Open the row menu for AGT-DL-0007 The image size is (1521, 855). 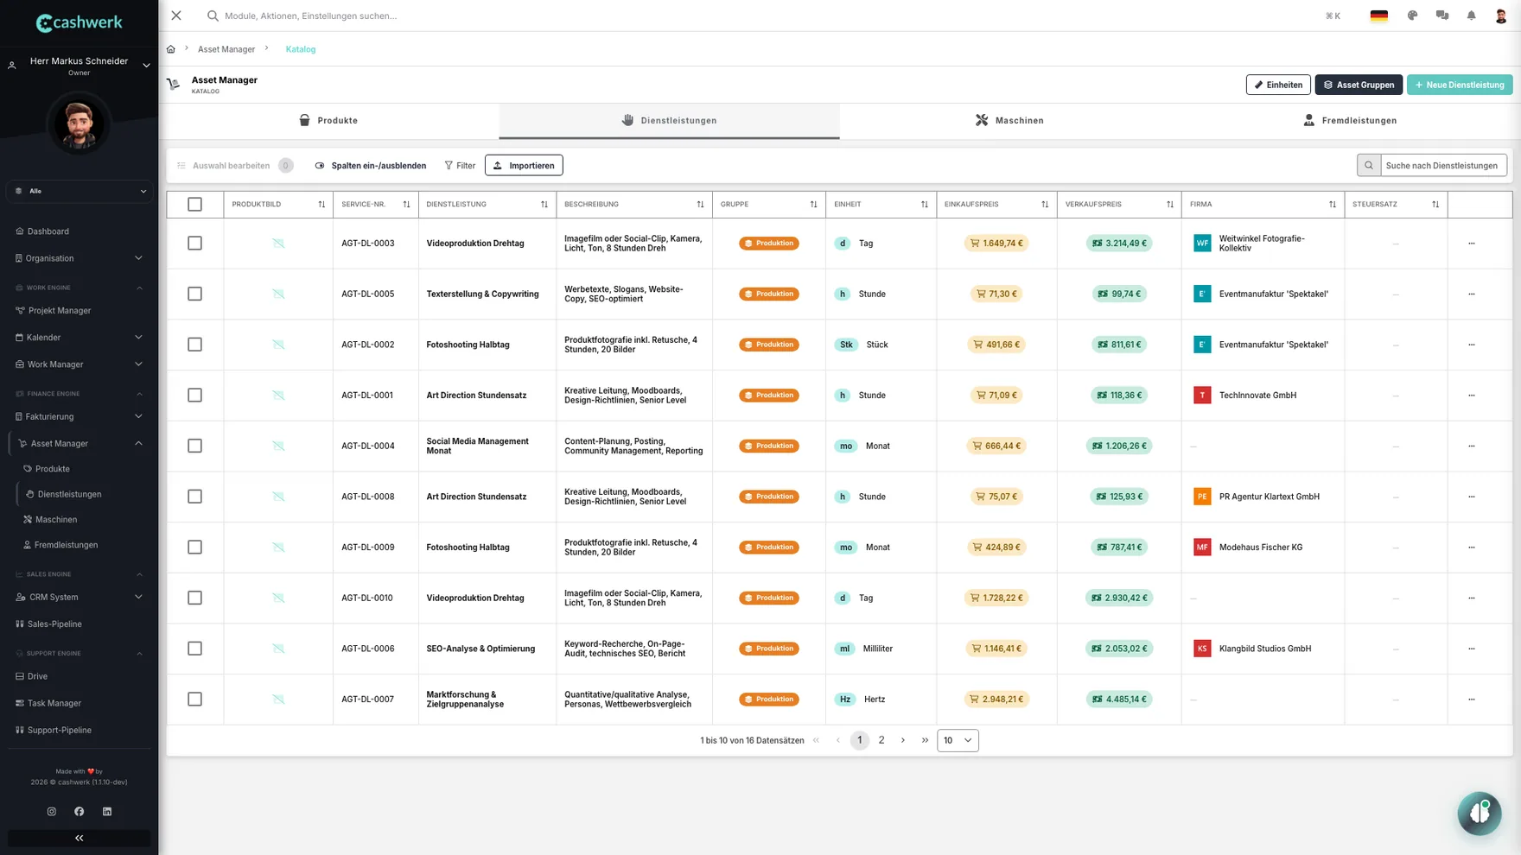[x=1472, y=700]
